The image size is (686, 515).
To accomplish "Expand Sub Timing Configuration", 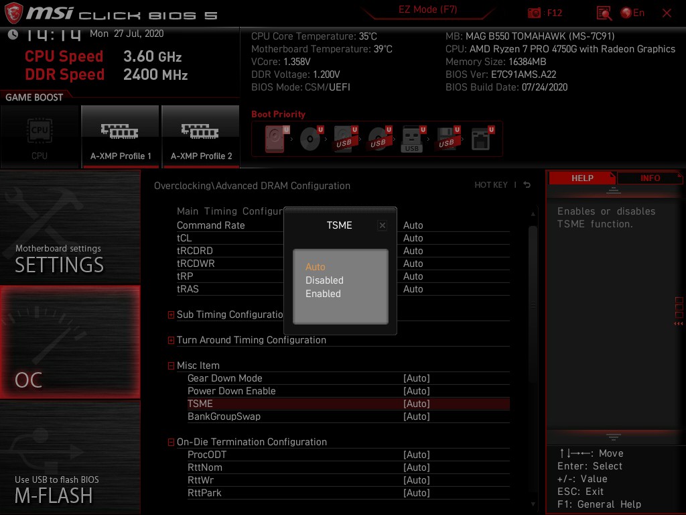I will 171,314.
